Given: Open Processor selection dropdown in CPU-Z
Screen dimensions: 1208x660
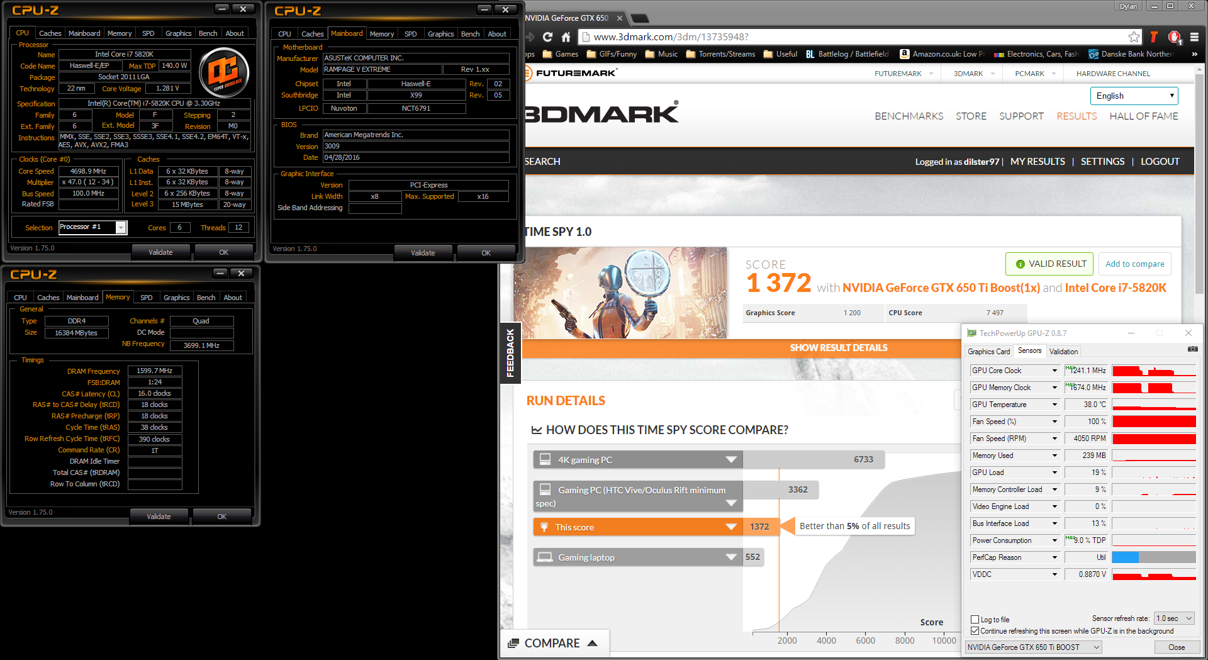Looking at the screenshot, I should coord(121,227).
